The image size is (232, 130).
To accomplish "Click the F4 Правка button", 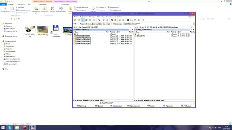I will pyautogui.click(x=99, y=106).
